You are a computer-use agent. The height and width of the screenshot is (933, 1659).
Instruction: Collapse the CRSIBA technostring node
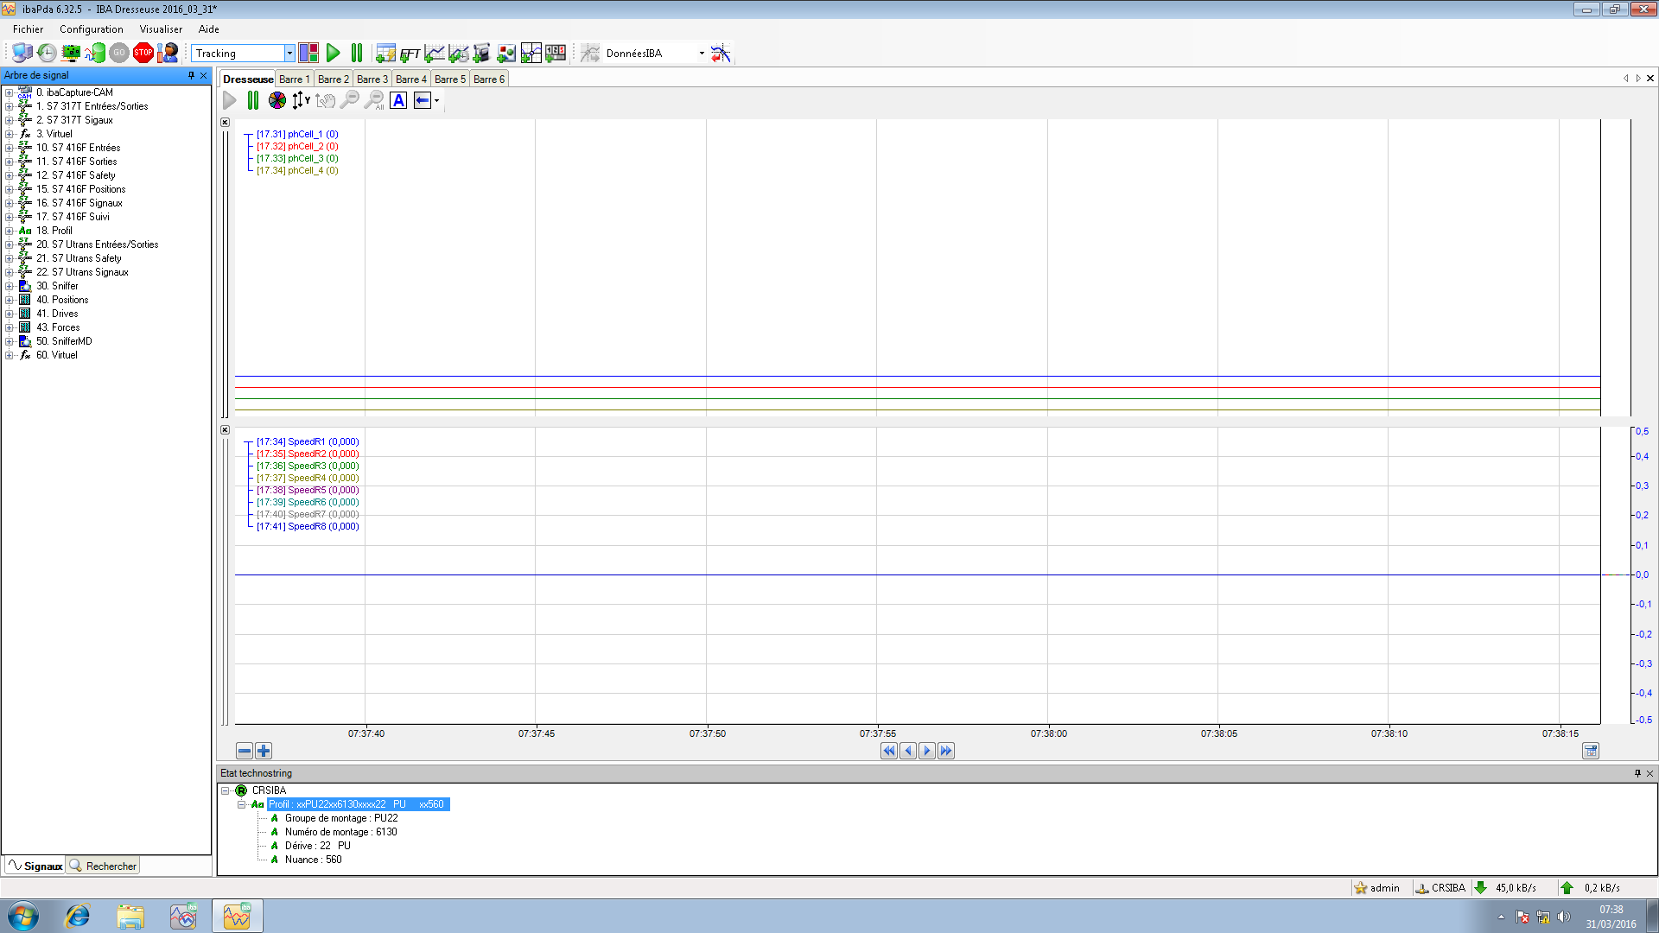click(x=226, y=790)
